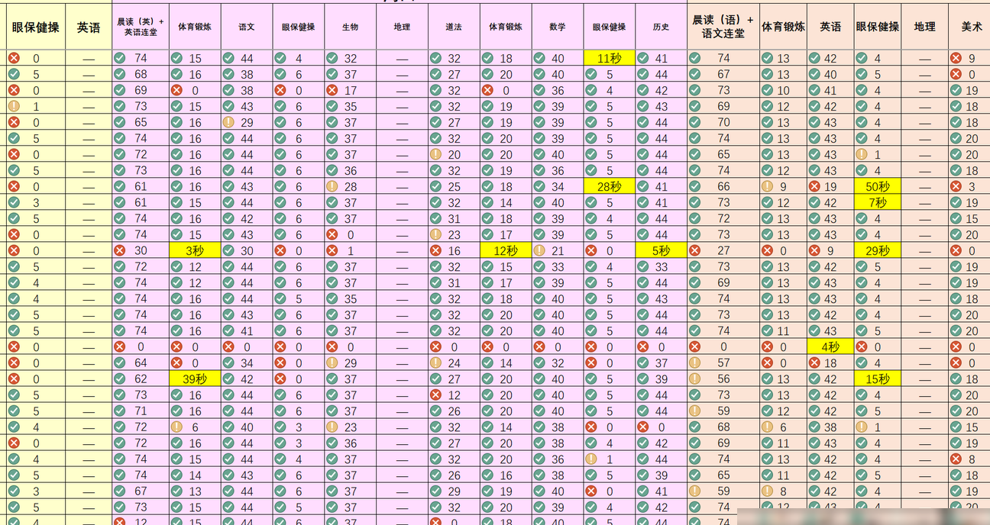Select green check beside the value 70

pos(694,122)
